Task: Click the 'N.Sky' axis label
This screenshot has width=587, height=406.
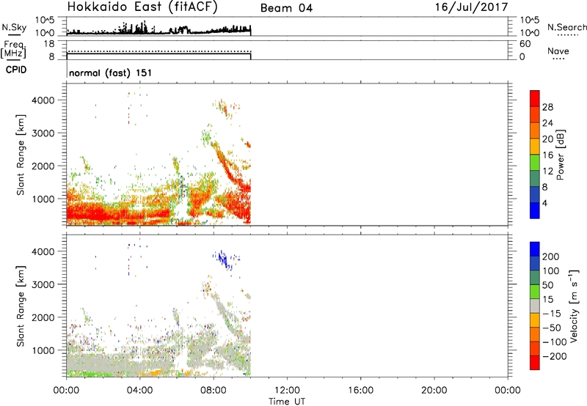Action: (x=14, y=28)
